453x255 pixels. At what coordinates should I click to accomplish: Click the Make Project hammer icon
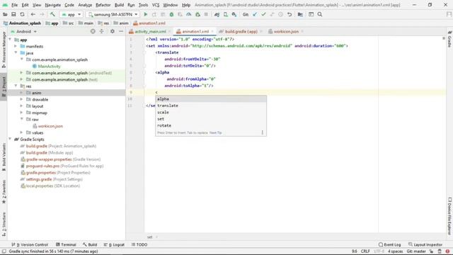(x=52, y=14)
